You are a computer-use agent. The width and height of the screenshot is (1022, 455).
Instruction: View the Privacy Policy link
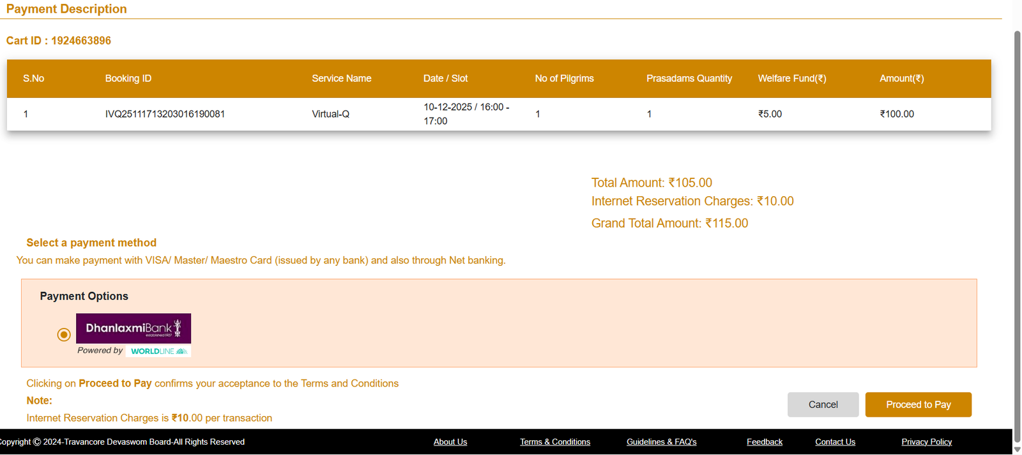coord(926,442)
